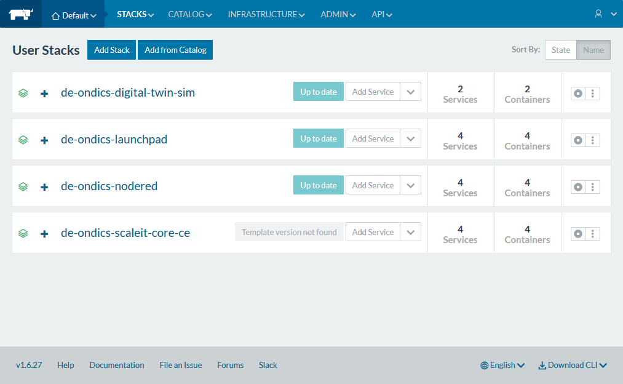The image size is (623, 384).
Task: Open Add Service dropdown for de-ondics-scaleit-core-ce
Action: tap(410, 232)
